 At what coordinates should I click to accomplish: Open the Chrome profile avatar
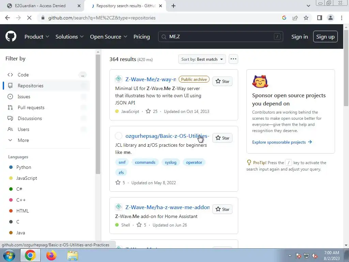pyautogui.click(x=331, y=18)
